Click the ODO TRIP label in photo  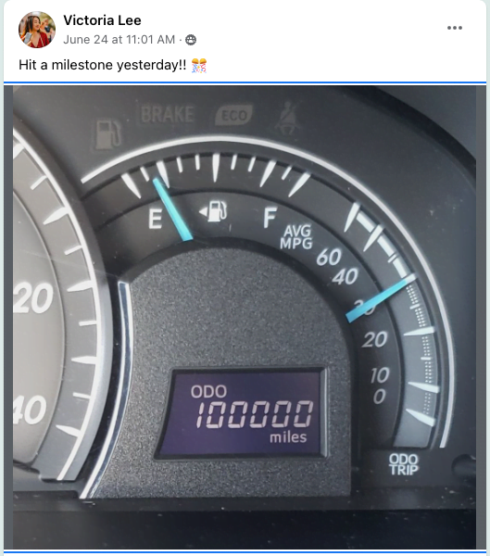pos(404,464)
